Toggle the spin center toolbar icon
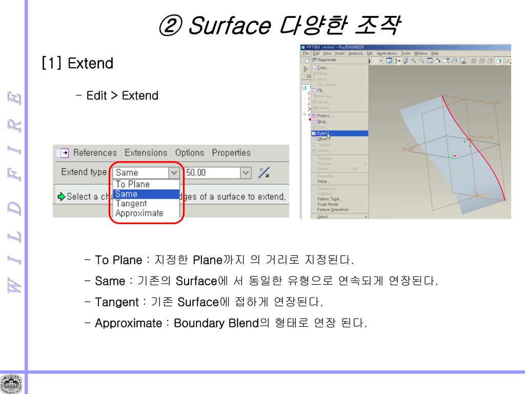525x394 pixels. tap(397, 61)
